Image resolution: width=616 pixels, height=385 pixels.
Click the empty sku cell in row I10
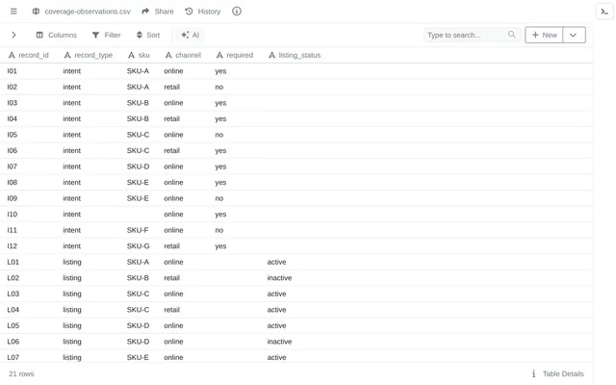click(141, 214)
